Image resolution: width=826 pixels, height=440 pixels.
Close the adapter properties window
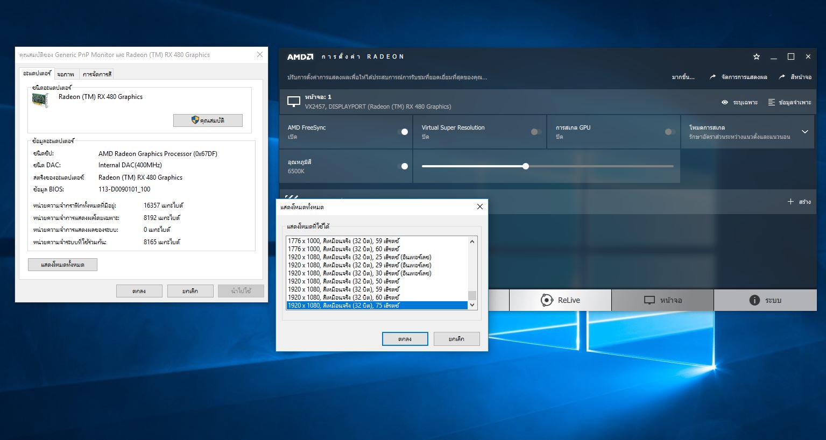(260, 54)
